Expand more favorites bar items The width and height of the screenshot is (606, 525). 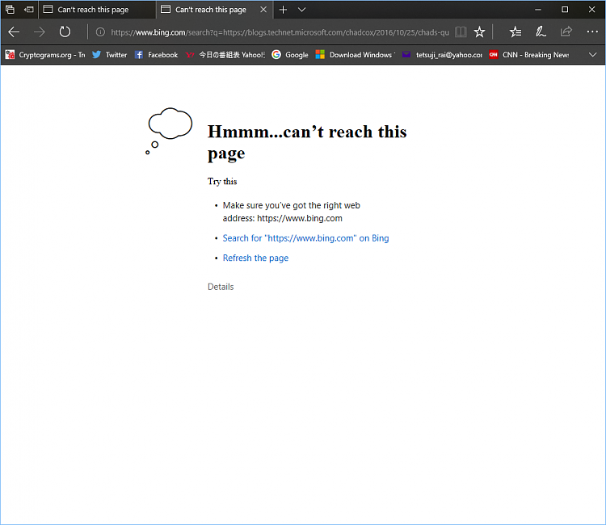point(592,55)
